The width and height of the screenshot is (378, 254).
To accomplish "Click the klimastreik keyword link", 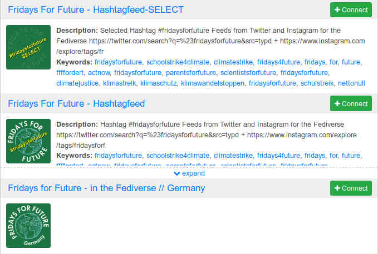I will coord(118,83).
